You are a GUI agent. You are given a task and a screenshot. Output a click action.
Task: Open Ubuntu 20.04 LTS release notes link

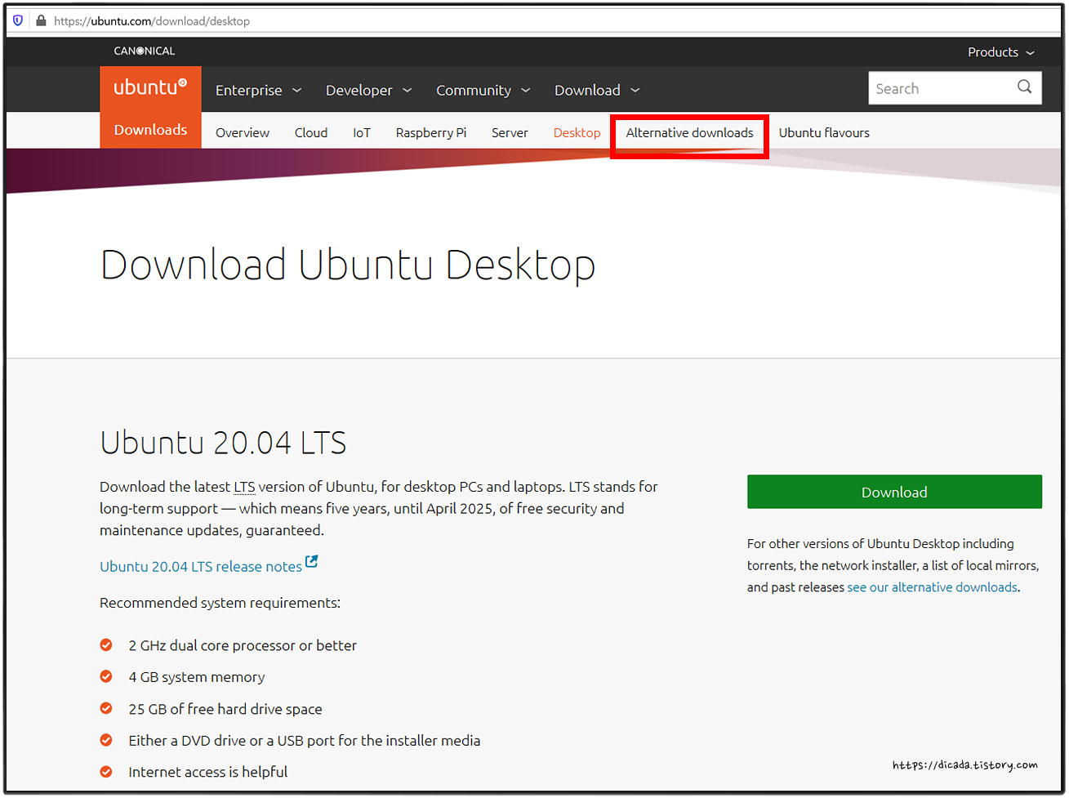point(201,566)
